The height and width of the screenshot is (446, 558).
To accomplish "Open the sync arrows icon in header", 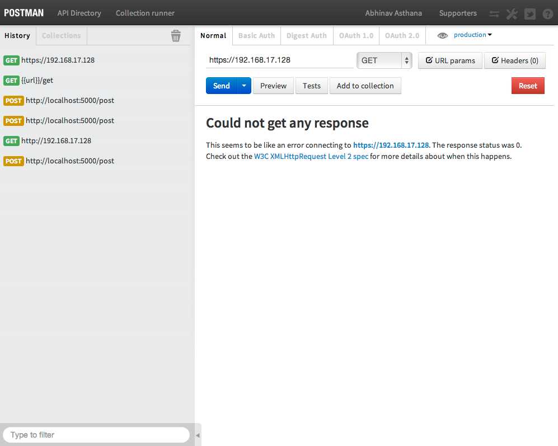I will click(x=494, y=14).
